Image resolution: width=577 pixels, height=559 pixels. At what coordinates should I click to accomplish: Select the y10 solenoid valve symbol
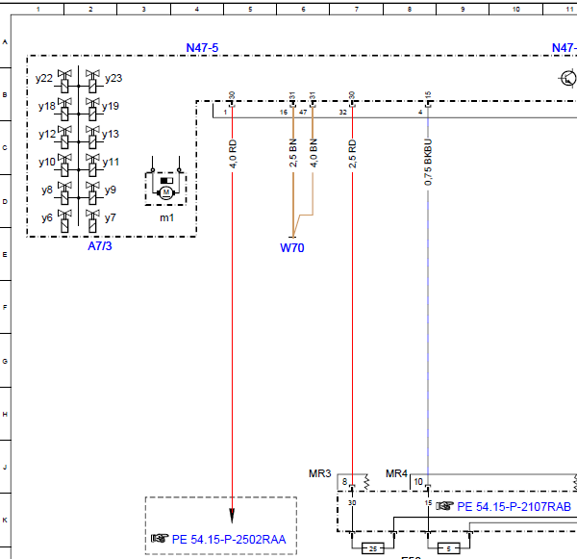point(64,165)
